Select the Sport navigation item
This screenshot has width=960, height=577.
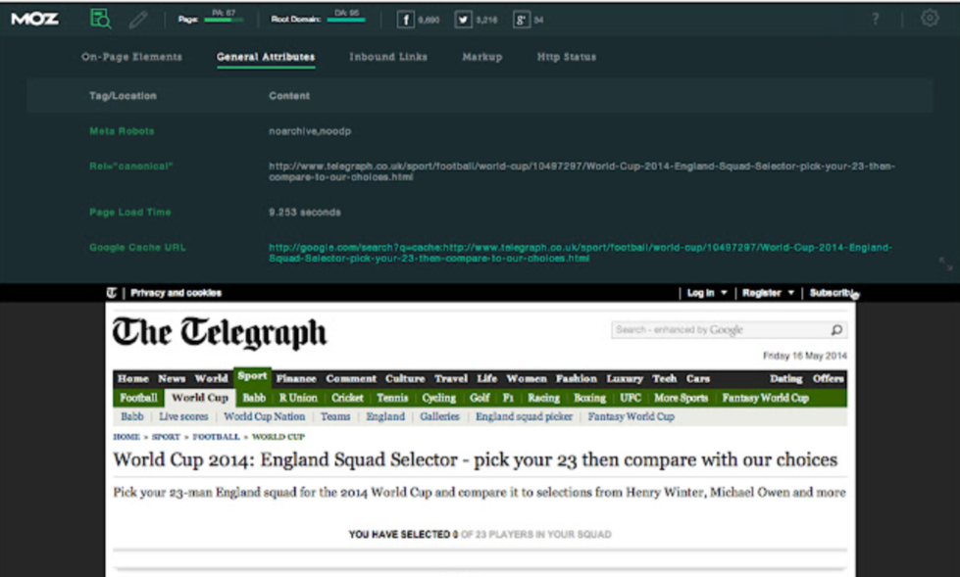click(252, 376)
